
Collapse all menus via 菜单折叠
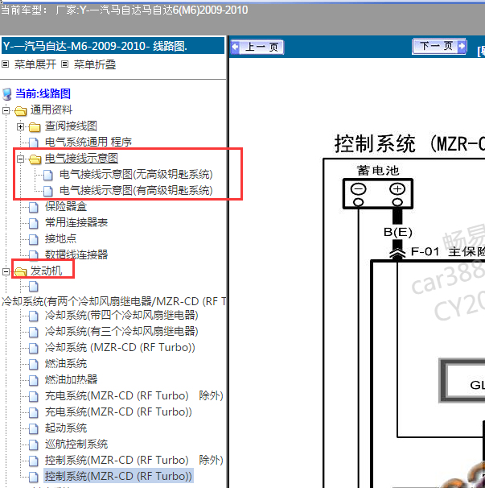click(95, 64)
